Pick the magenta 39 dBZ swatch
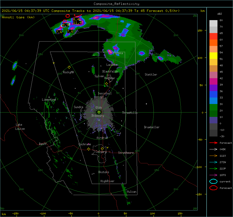 click(213, 81)
